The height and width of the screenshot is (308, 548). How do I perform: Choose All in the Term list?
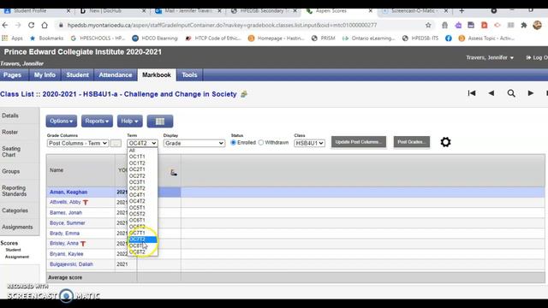[x=142, y=151]
